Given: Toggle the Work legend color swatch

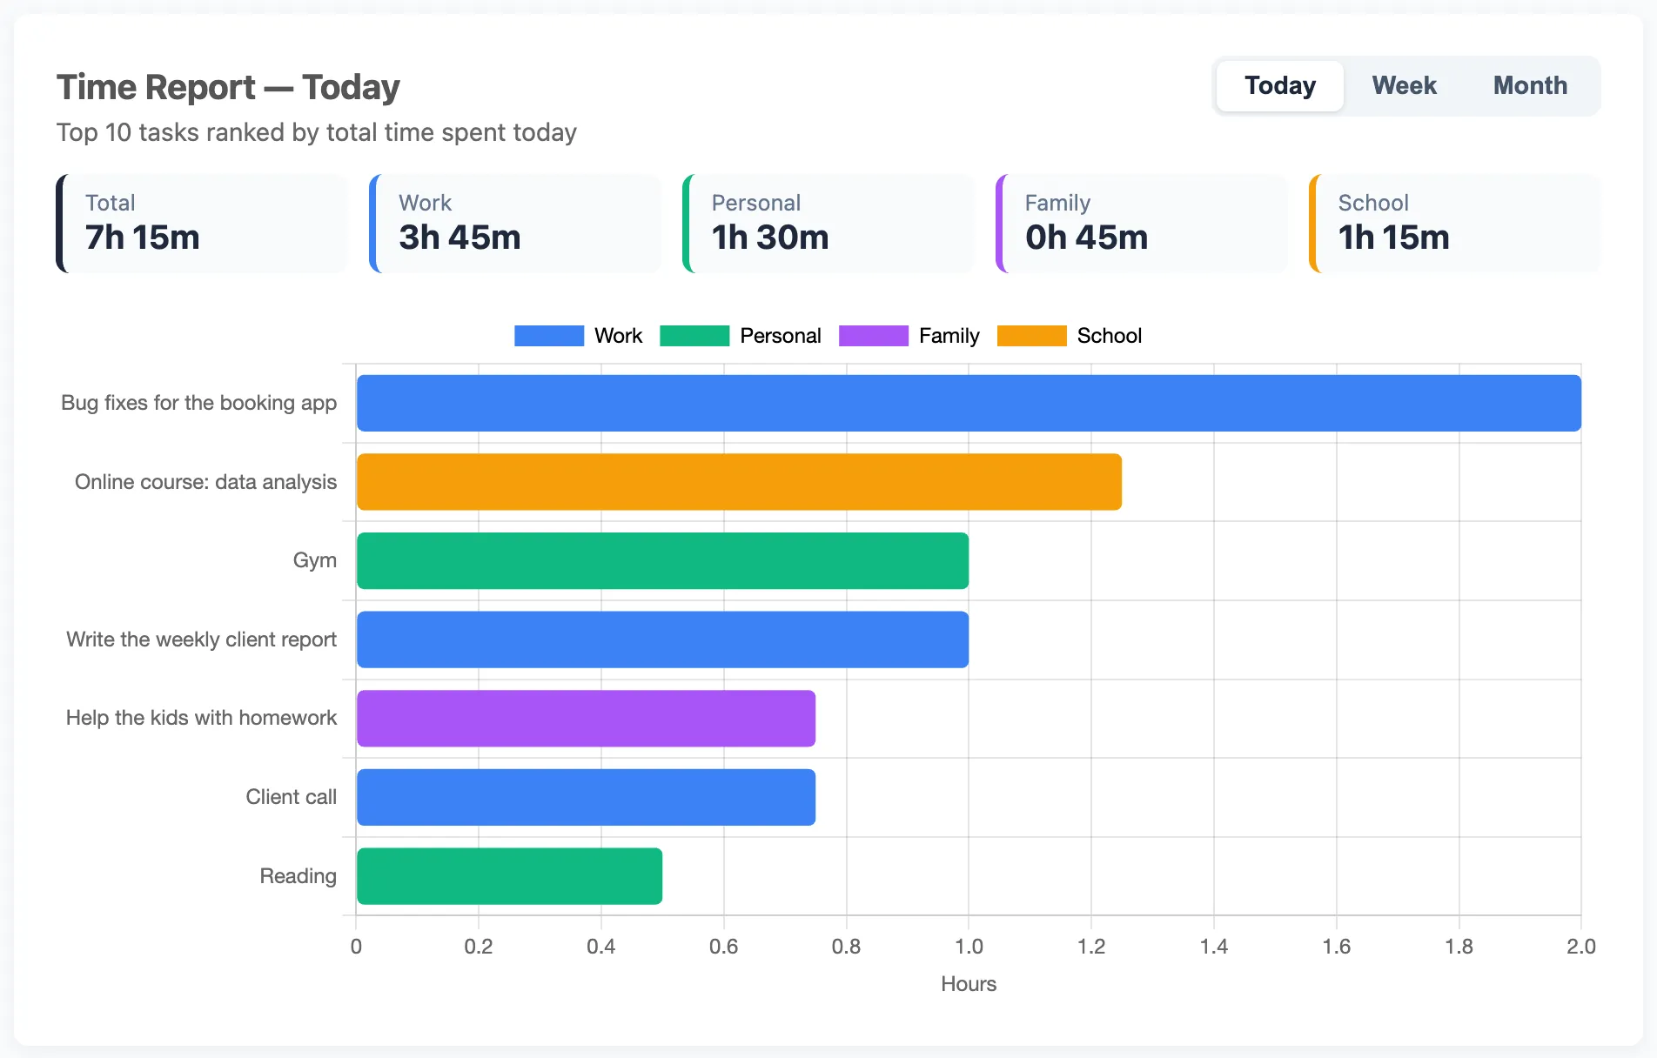Looking at the screenshot, I should point(549,336).
